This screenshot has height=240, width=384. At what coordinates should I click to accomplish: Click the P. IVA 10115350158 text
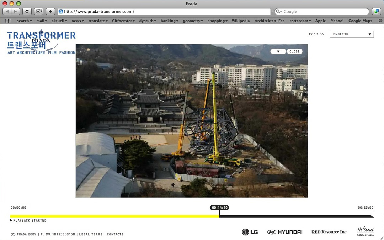(x=58, y=234)
